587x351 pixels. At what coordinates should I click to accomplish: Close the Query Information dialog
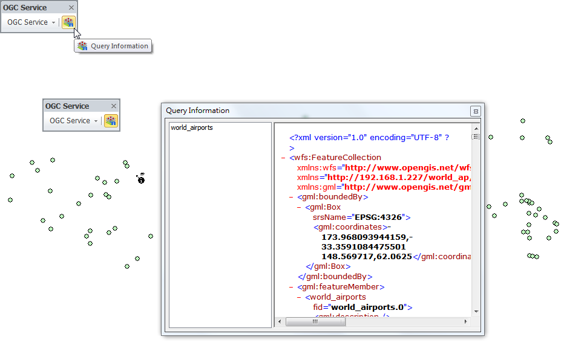pyautogui.click(x=476, y=111)
